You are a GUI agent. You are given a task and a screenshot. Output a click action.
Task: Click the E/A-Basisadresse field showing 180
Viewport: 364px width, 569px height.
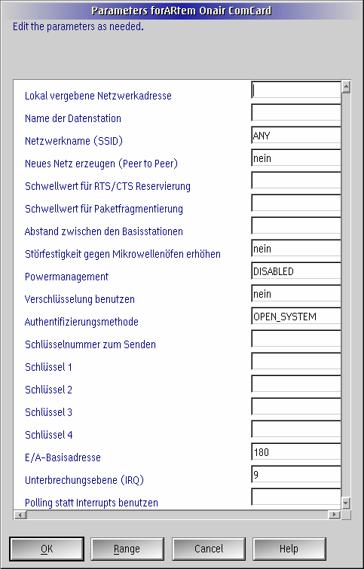pos(296,451)
